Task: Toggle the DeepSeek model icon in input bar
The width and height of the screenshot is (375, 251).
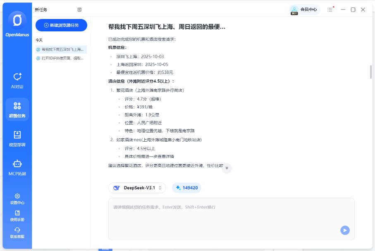Action: click(x=116, y=188)
